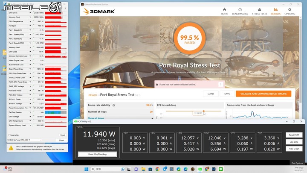Expand Show all loops link
307x173 pixels.
click(96, 118)
